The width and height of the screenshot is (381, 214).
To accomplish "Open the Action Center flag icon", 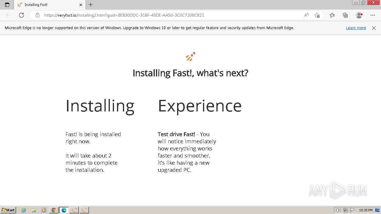I will tap(353, 210).
